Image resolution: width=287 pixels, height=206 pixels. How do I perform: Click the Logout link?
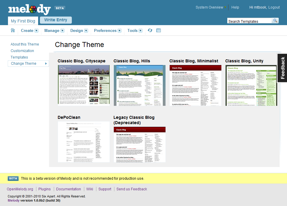[x=274, y=7]
